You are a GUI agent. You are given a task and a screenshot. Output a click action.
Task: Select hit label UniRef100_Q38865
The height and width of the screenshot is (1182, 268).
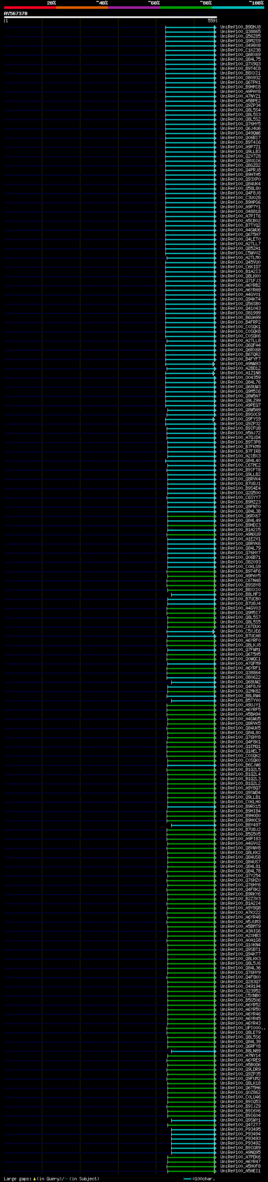pos(240,32)
